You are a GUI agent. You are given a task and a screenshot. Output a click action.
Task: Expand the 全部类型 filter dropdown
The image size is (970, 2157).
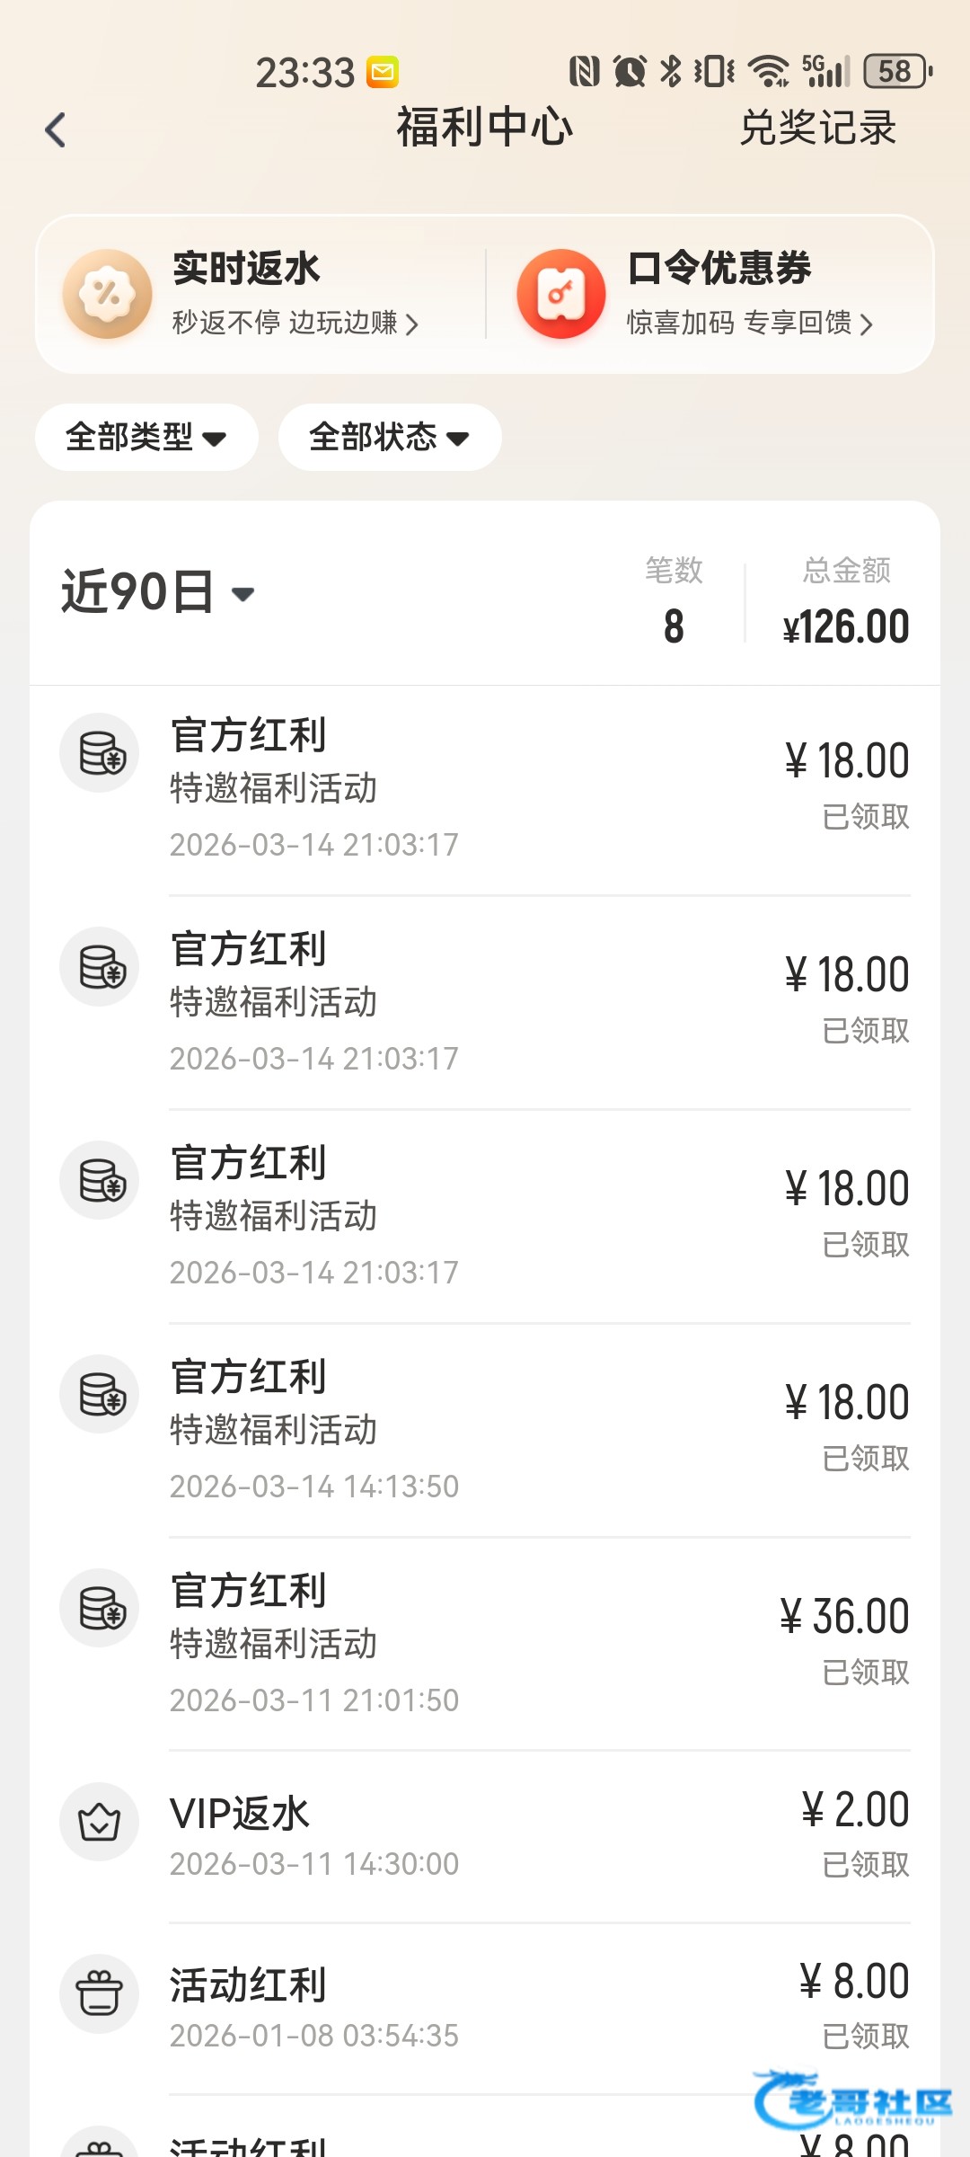pyautogui.click(x=146, y=438)
